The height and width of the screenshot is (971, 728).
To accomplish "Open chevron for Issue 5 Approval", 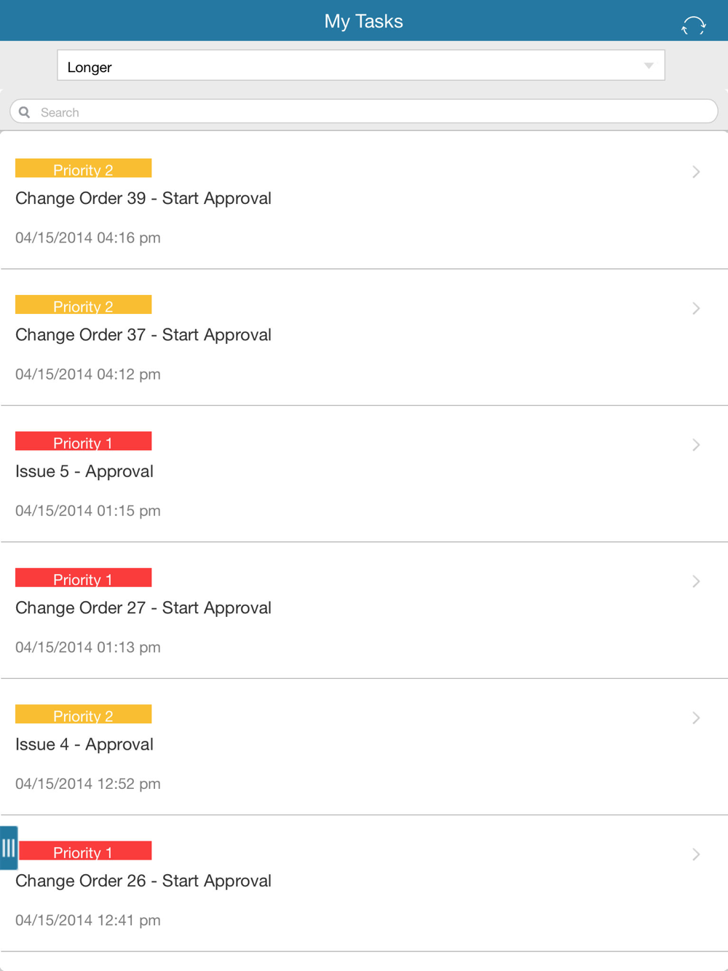I will (x=696, y=445).
